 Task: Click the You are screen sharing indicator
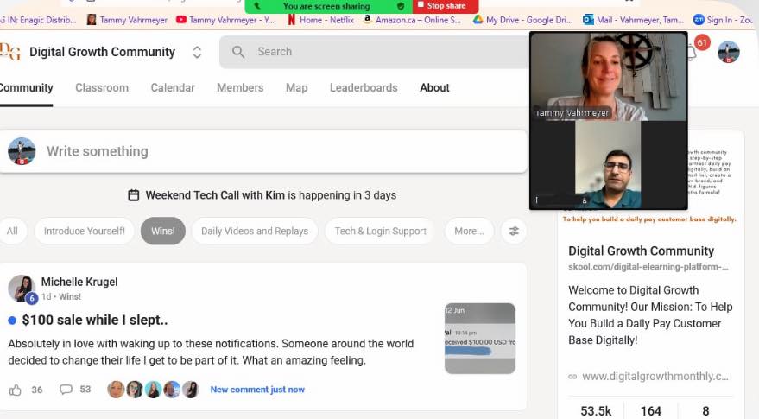326,6
